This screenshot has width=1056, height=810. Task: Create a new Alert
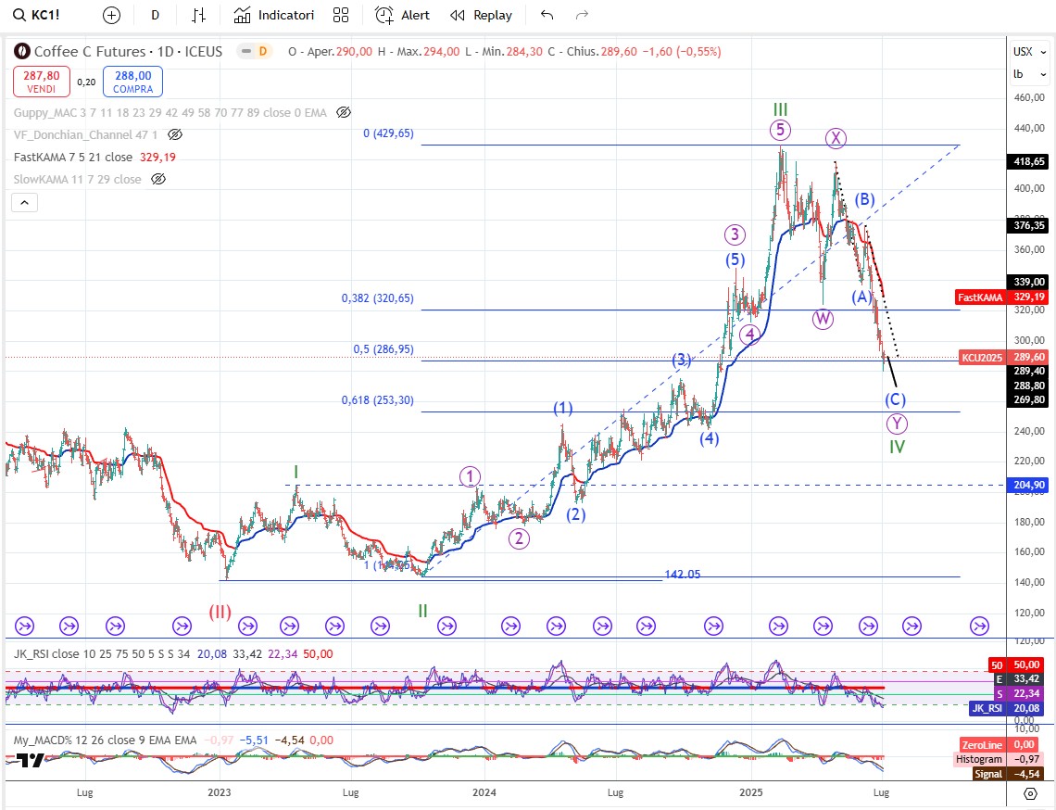point(403,15)
